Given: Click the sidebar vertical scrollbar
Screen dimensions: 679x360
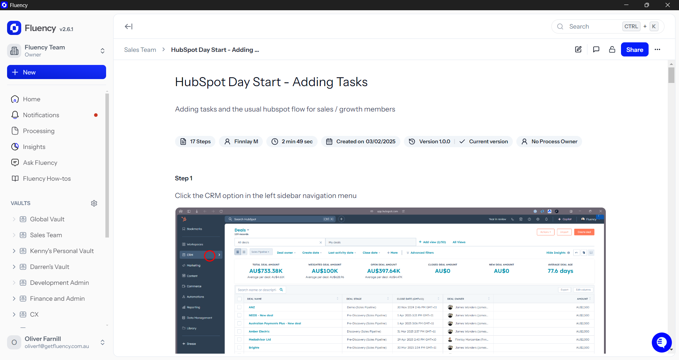Looking at the screenshot, I should click(107, 165).
